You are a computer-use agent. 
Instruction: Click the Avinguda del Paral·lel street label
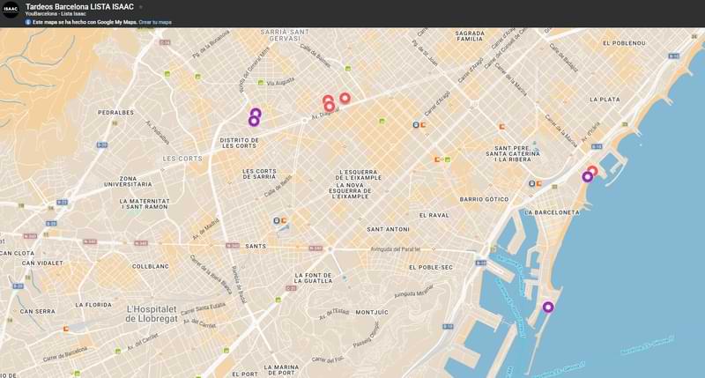point(395,249)
